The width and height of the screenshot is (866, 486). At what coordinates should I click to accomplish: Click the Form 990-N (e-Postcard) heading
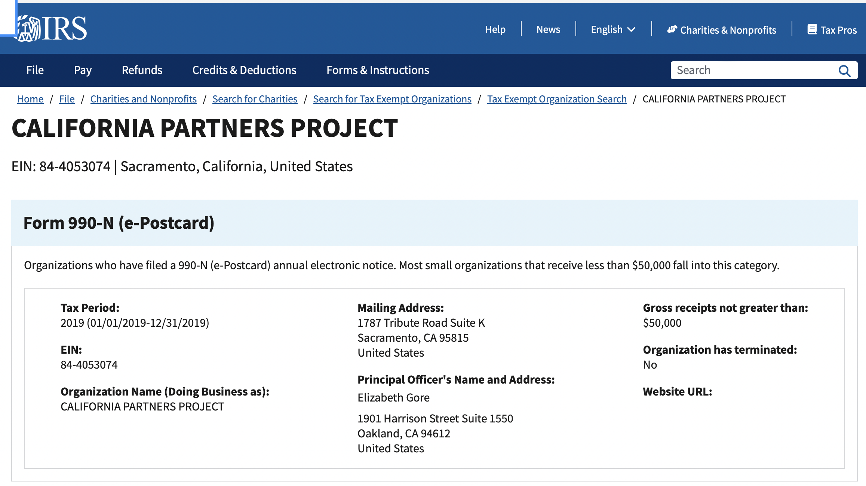(x=119, y=223)
